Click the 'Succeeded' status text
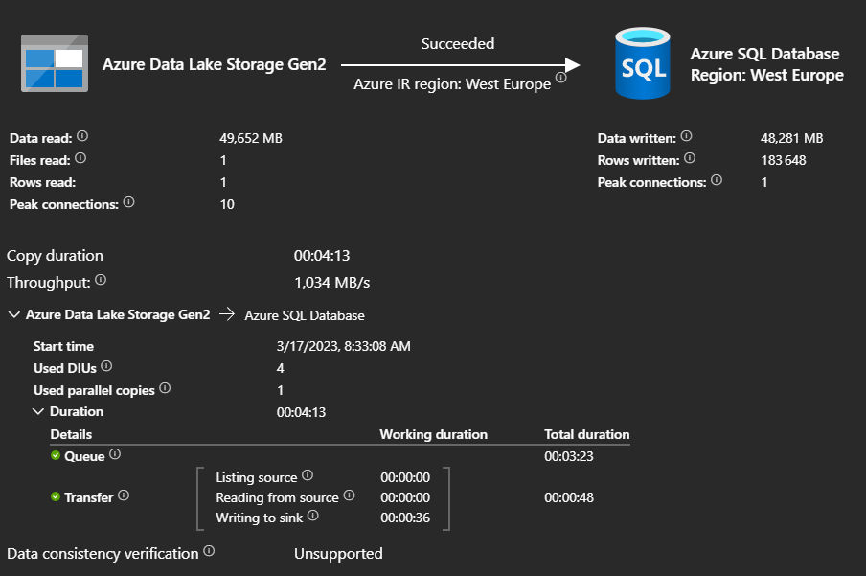This screenshot has height=576, width=866. click(x=458, y=44)
